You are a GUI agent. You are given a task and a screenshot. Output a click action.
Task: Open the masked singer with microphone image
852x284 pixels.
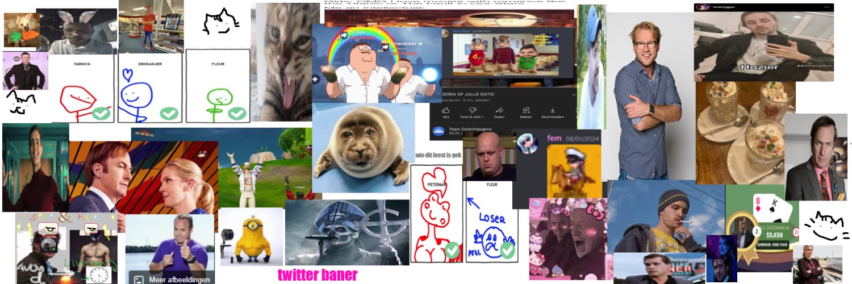click(x=347, y=232)
